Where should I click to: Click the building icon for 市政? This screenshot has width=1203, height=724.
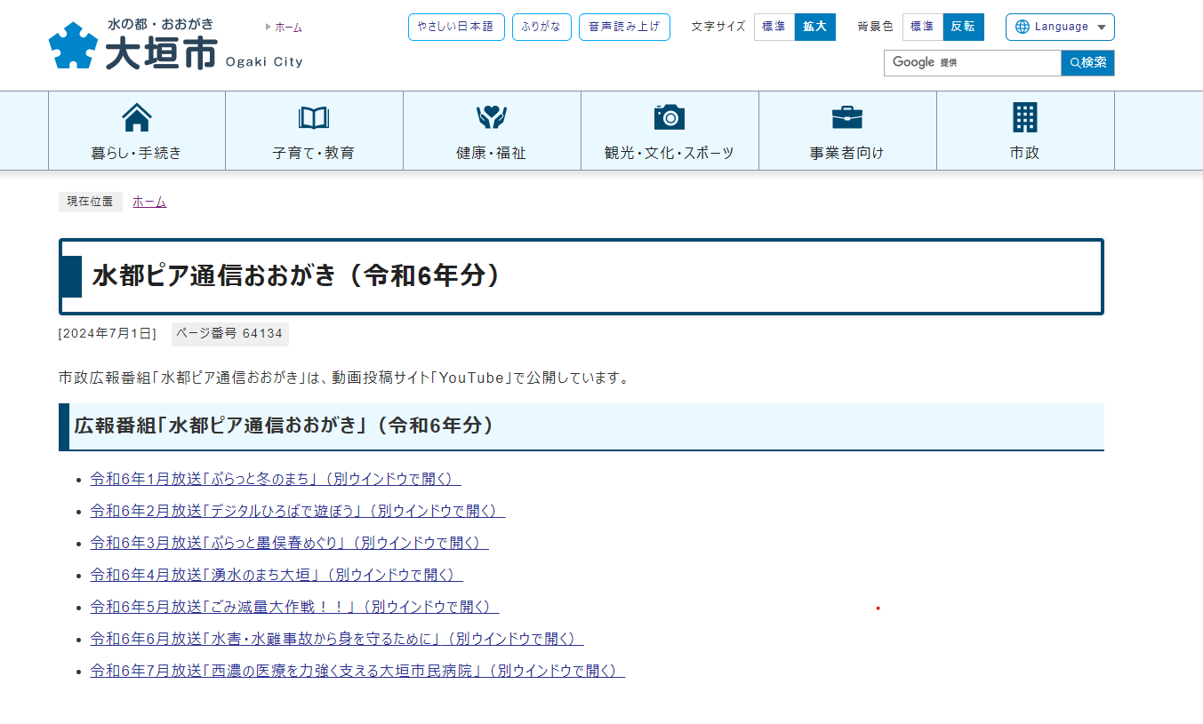pos(1025,117)
